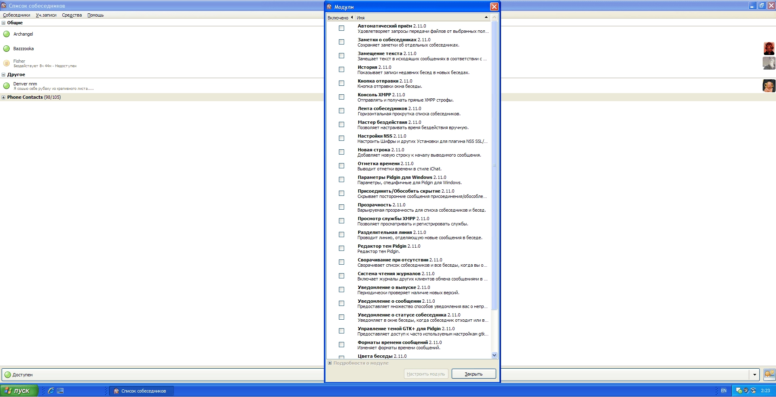Click Pidgin icon in Список собеседников title bar
Screen dimensions: 776x397
click(4, 6)
